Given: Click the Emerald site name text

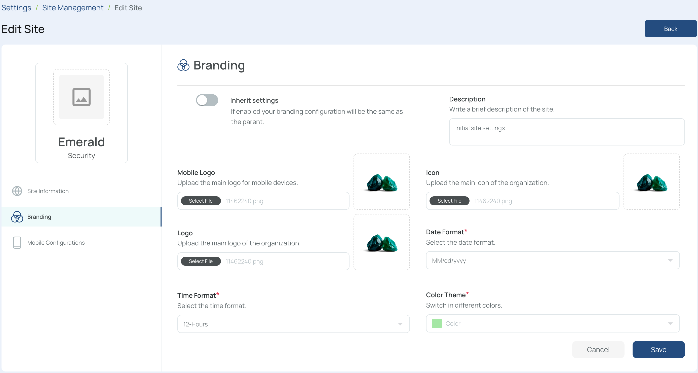Looking at the screenshot, I should [82, 142].
